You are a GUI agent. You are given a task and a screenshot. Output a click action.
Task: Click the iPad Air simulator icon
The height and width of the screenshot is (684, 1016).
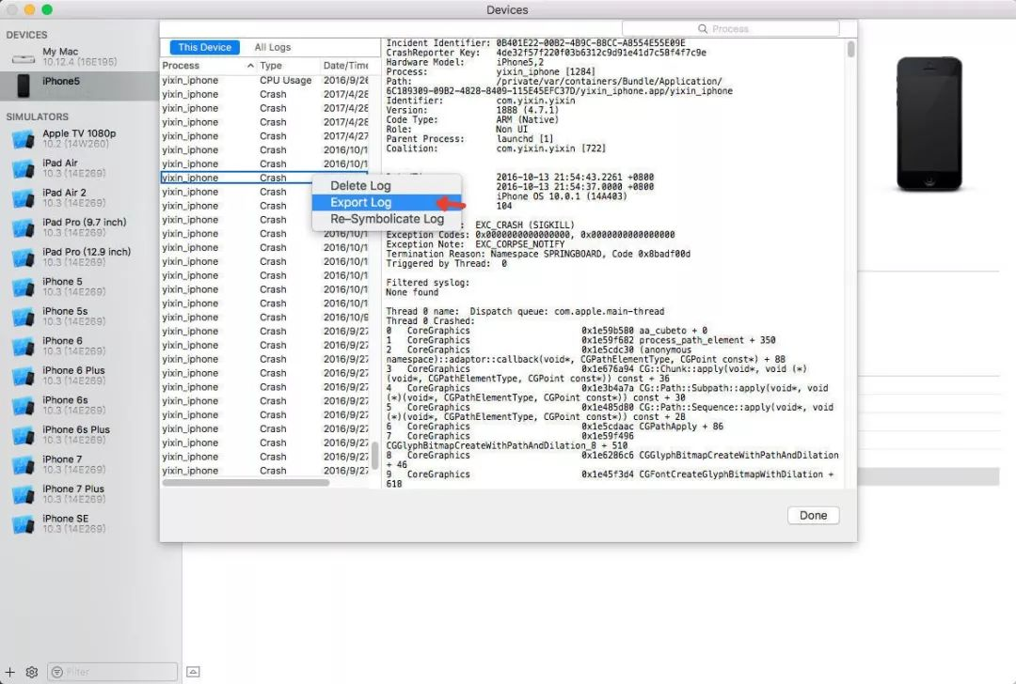[24, 168]
